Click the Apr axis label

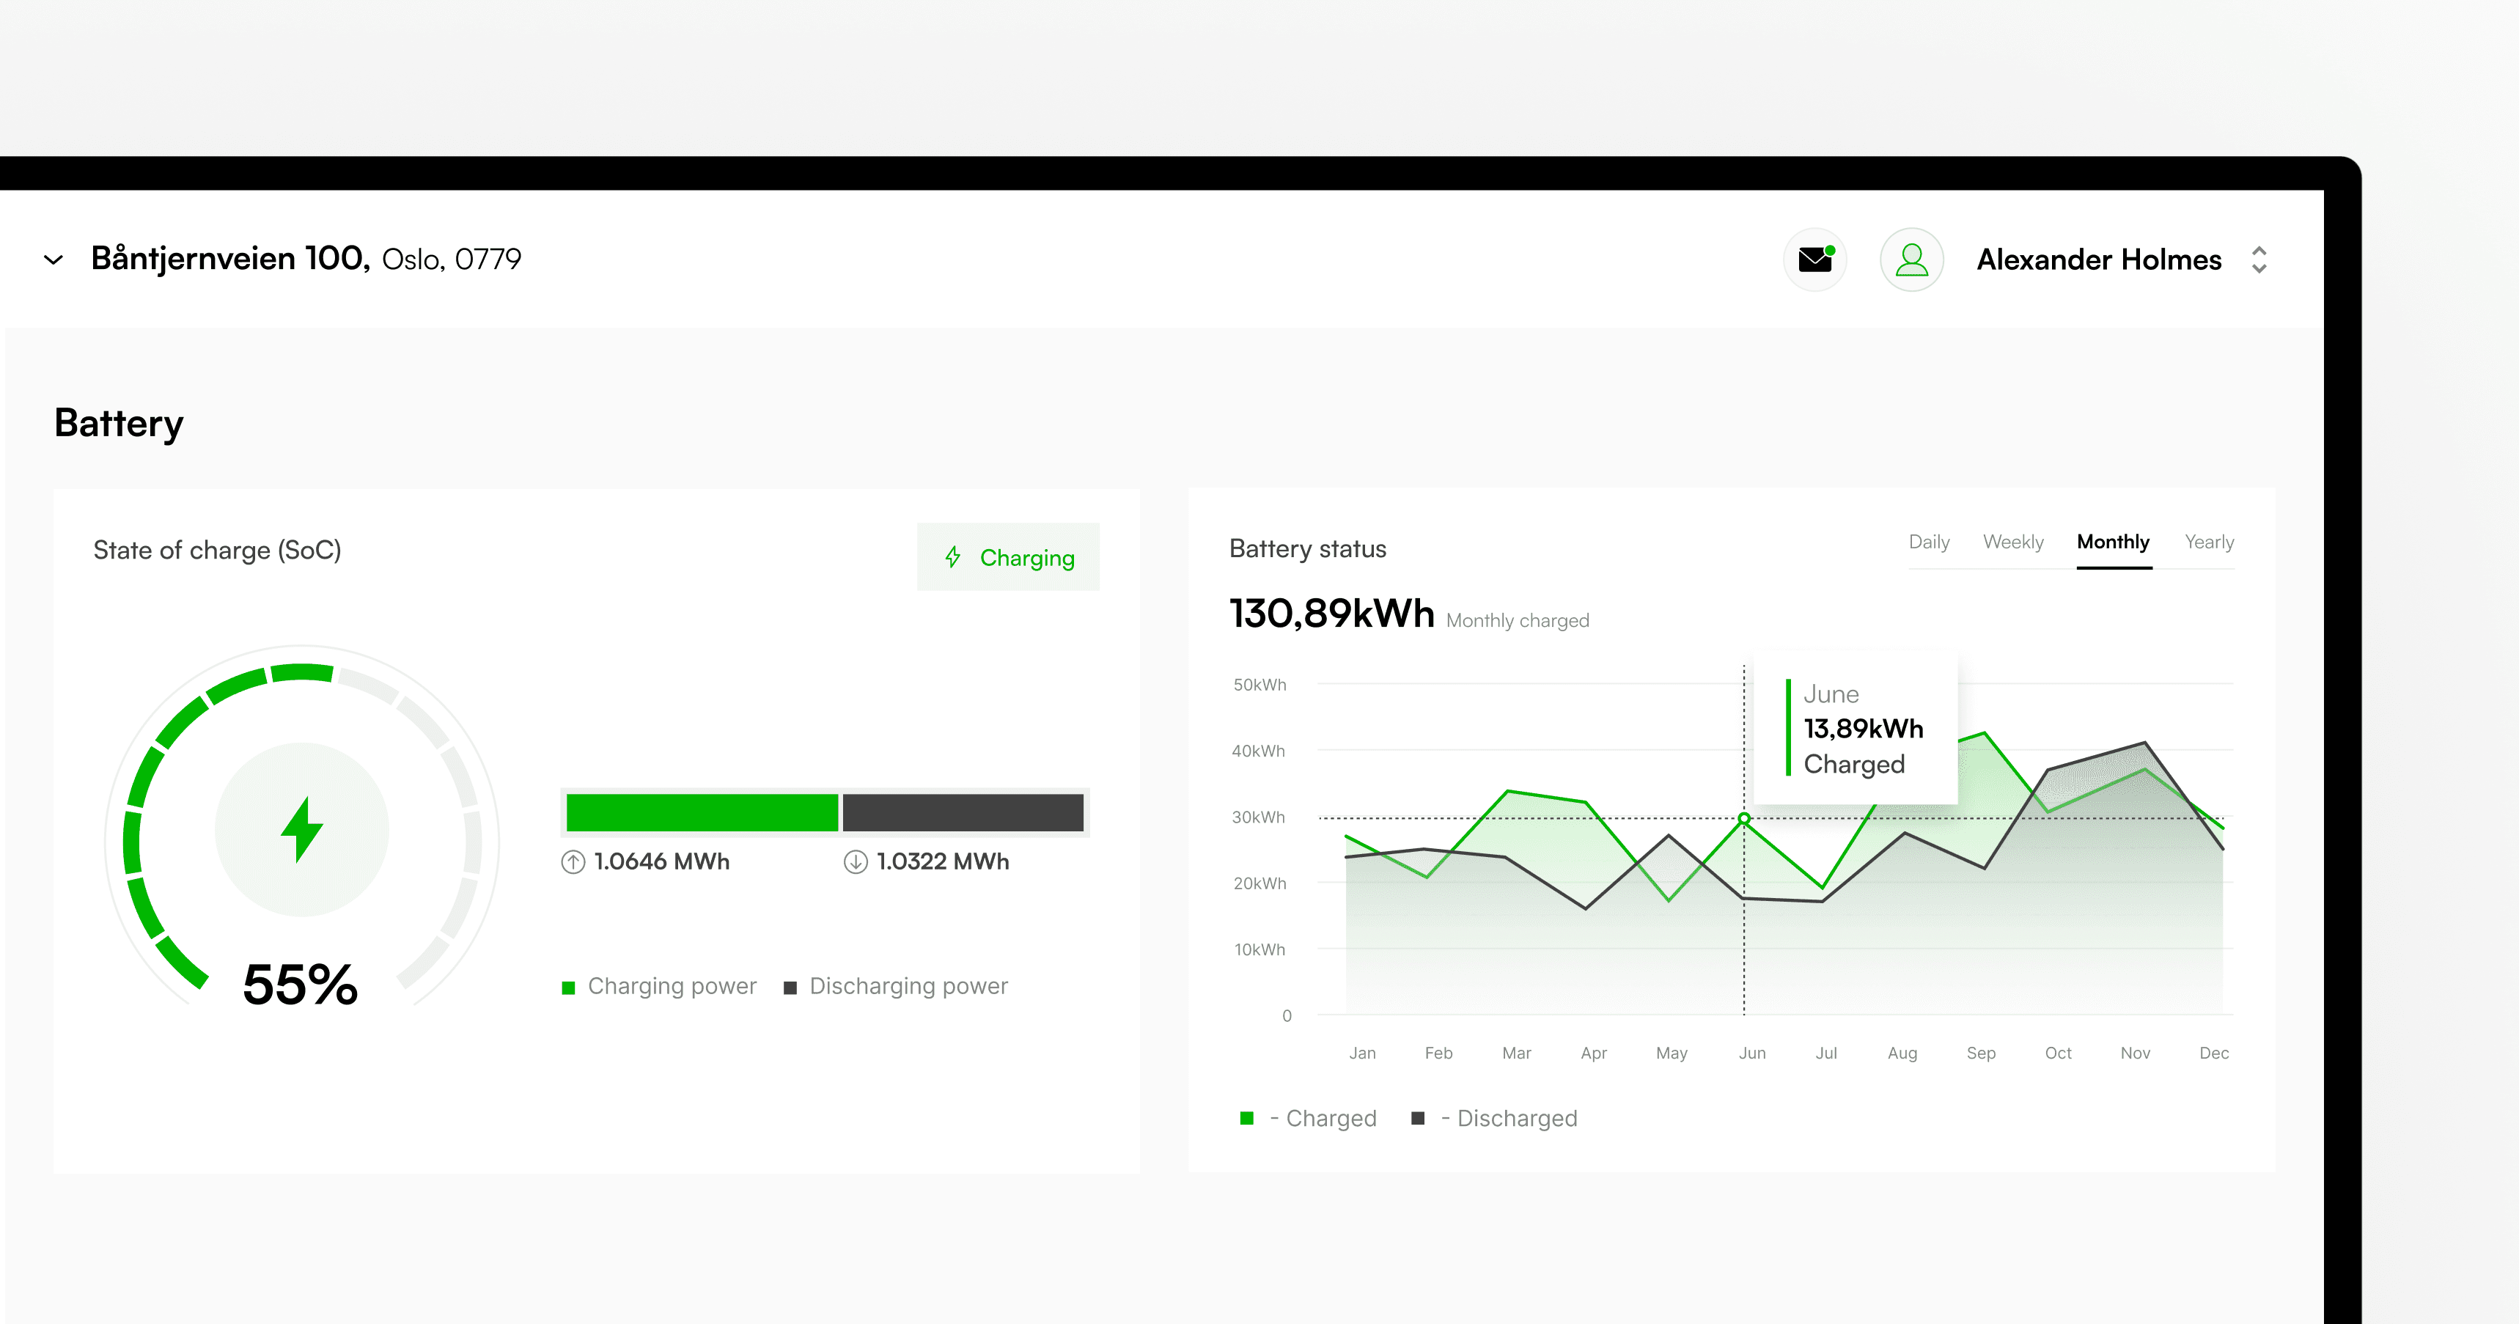point(1594,1053)
